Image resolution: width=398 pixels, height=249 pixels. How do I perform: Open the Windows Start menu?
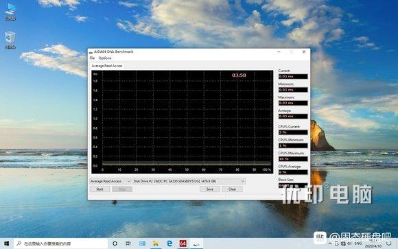click(7, 244)
